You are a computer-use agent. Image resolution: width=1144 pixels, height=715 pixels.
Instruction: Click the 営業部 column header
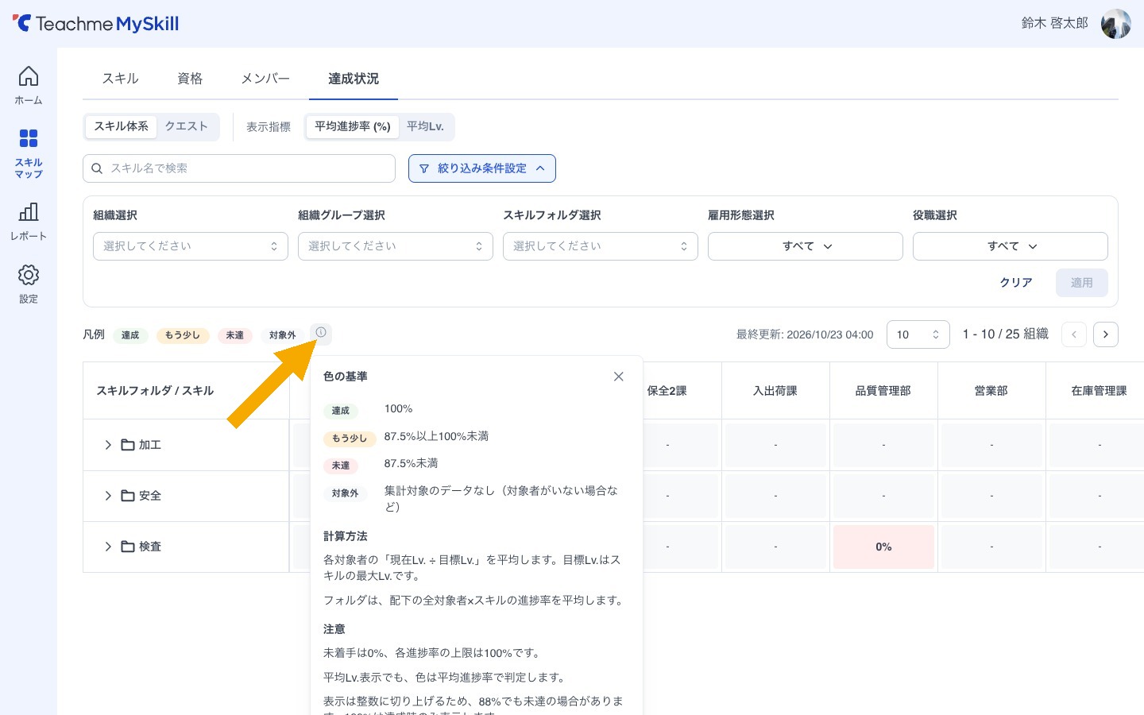tap(991, 391)
